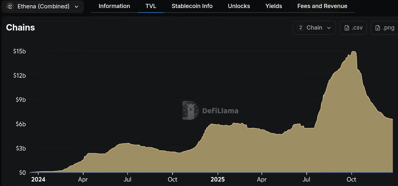Expand the Ethena (Combined) selector chevron
Viewport: 398px width, 186px height.
[x=76, y=6]
